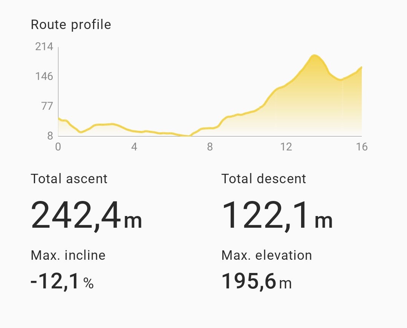Image resolution: width=407 pixels, height=328 pixels.
Task: Select the 0 distance axis label
Action: (58, 147)
